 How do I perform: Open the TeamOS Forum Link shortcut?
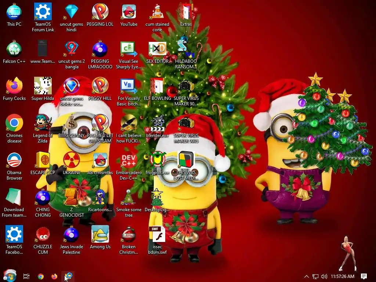(43, 11)
